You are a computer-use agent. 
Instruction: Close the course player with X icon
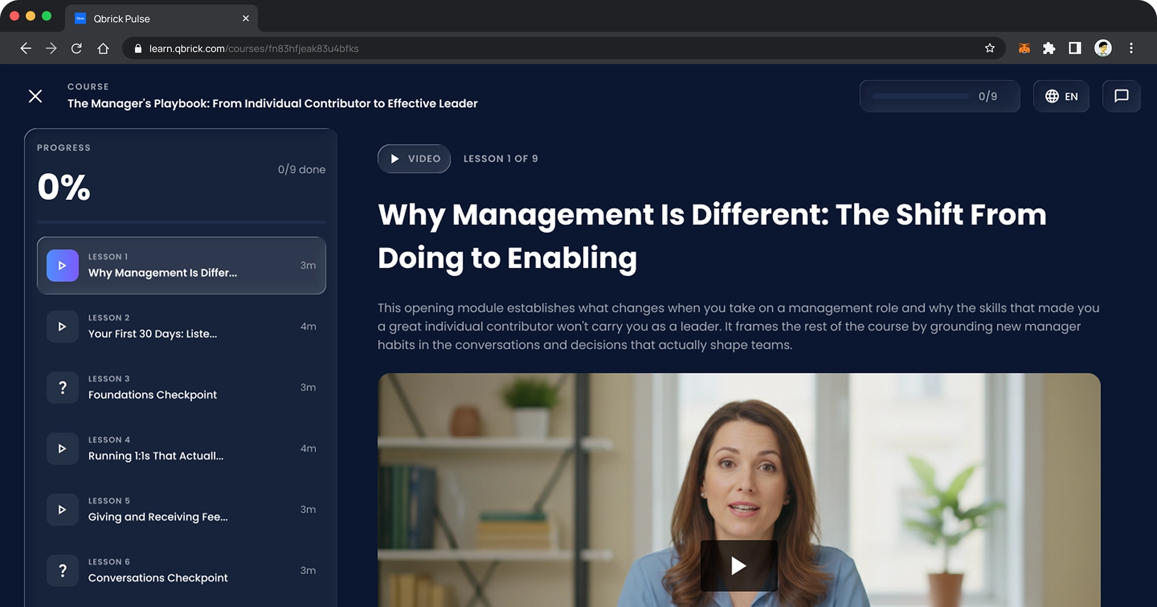(36, 96)
